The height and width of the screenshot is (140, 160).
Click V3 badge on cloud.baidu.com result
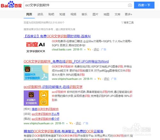pos(89,50)
